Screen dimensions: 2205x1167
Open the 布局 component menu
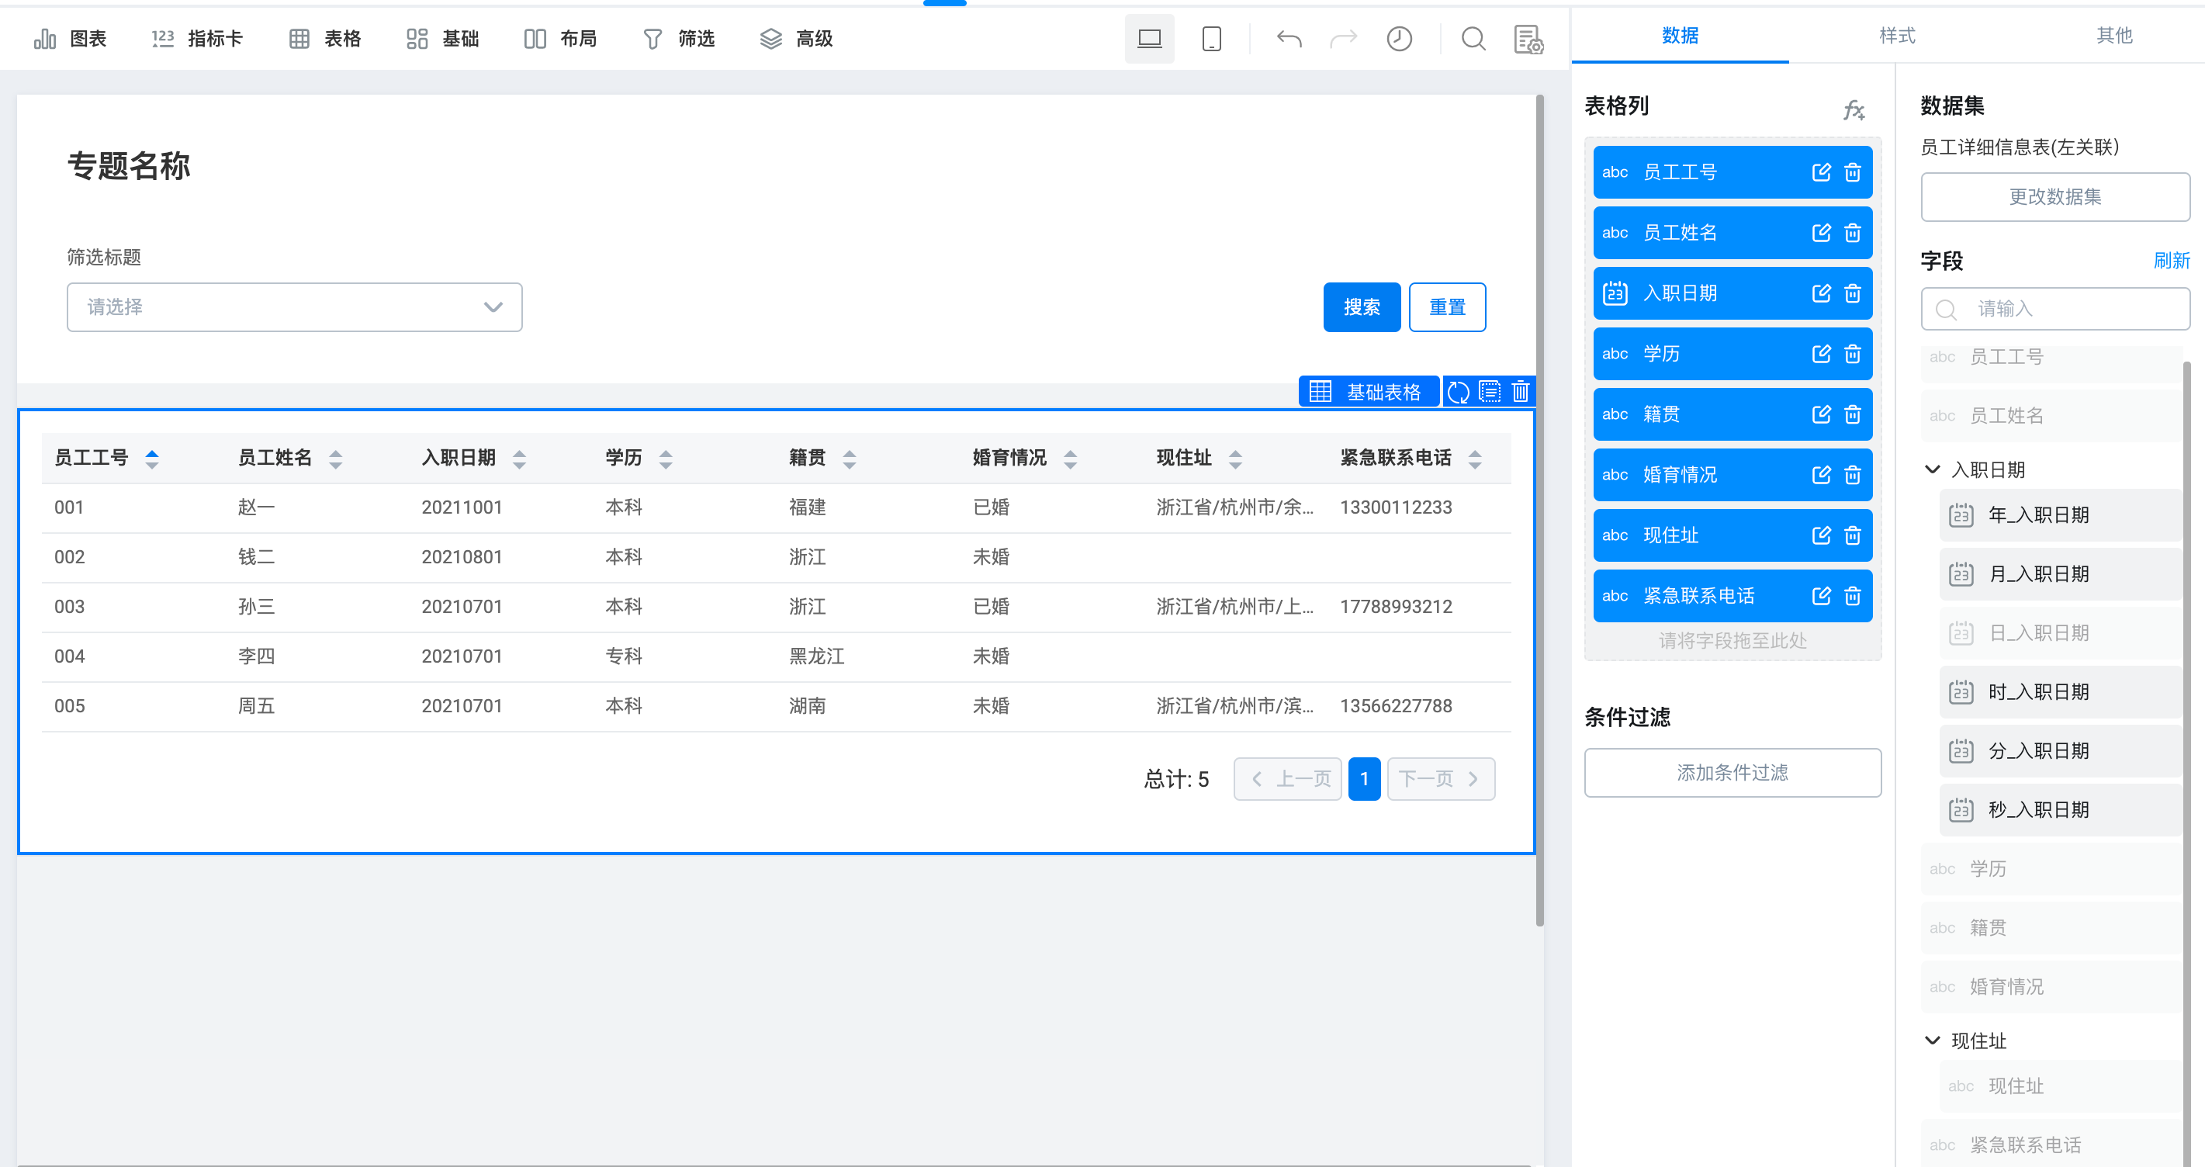[561, 39]
